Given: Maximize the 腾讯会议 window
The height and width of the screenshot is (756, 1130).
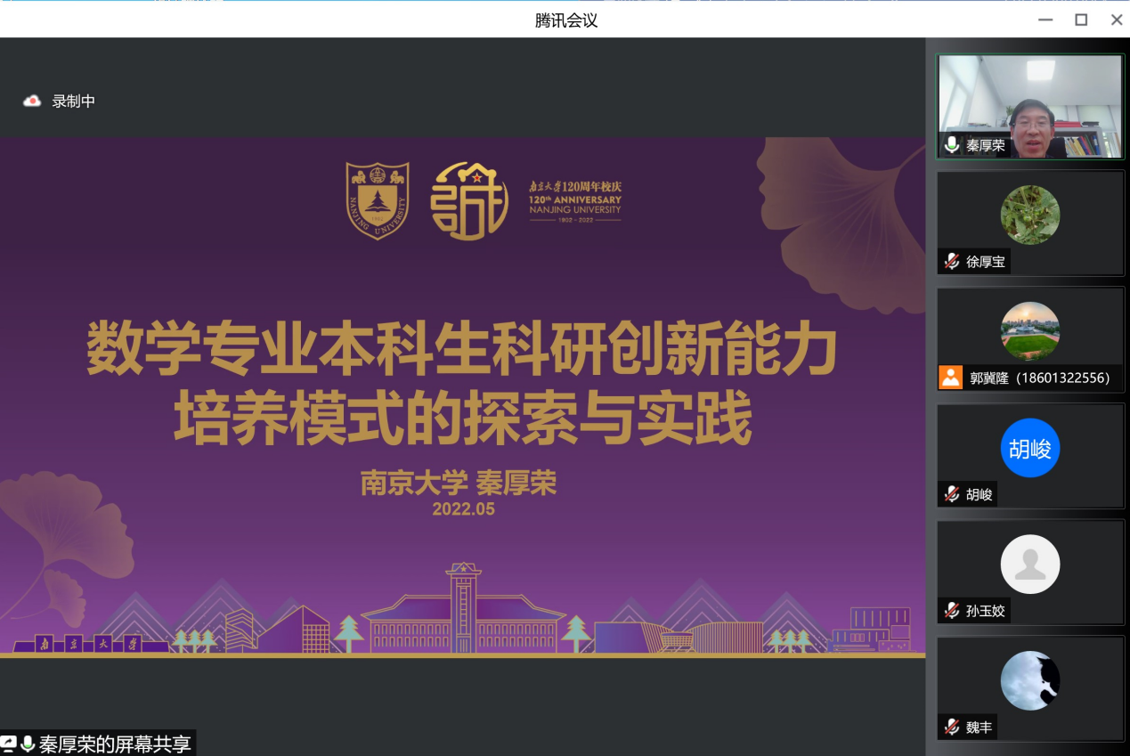Looking at the screenshot, I should coord(1081,20).
